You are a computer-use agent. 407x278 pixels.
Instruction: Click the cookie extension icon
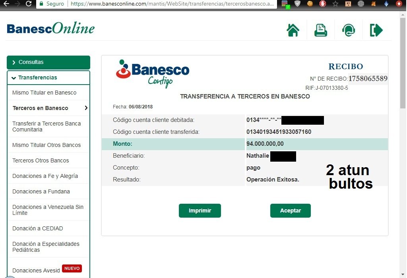[x=310, y=4]
